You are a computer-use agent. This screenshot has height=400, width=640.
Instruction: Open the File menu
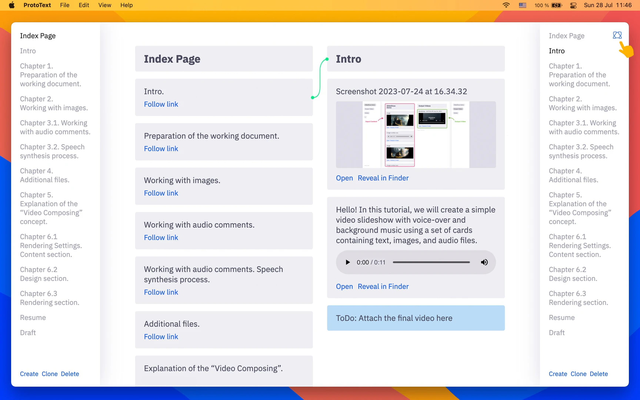(x=64, y=5)
